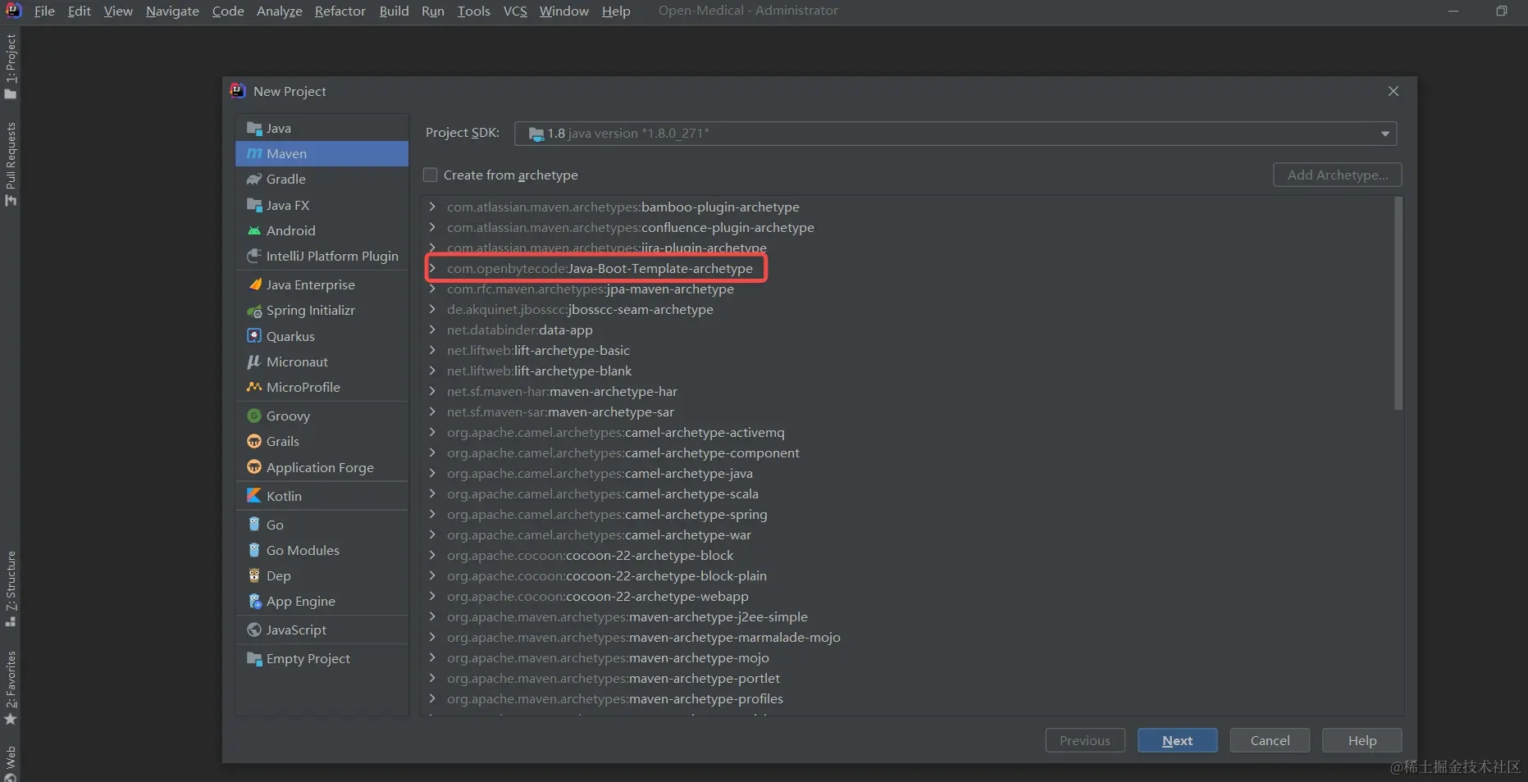Close the New Project dialog

point(1393,91)
